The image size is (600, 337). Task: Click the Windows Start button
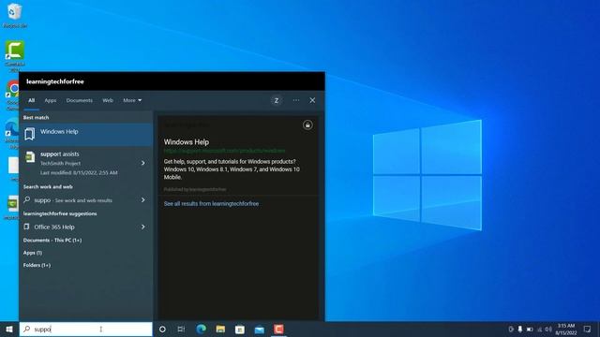(9, 329)
